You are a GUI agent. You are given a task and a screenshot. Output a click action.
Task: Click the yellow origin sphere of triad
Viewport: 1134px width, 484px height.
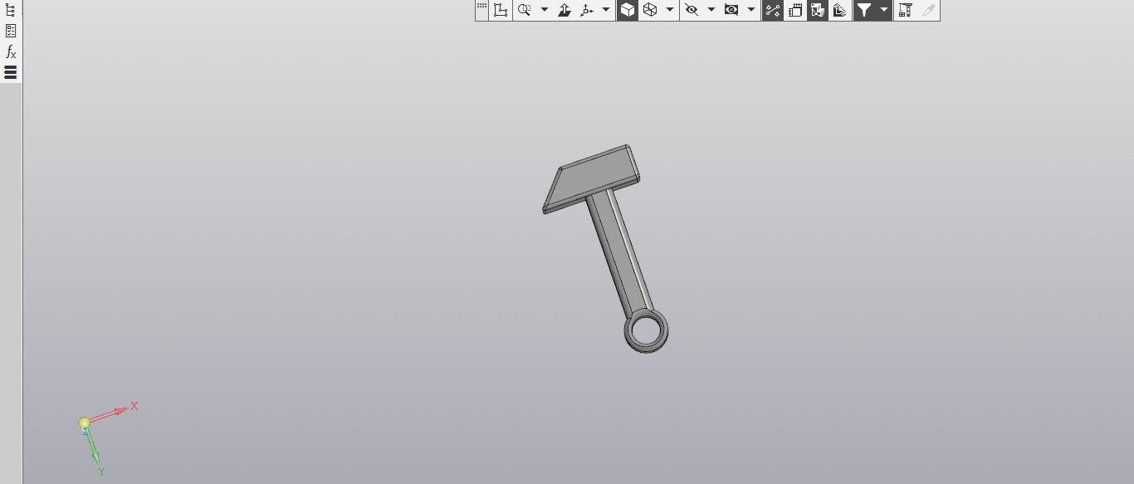pyautogui.click(x=84, y=423)
